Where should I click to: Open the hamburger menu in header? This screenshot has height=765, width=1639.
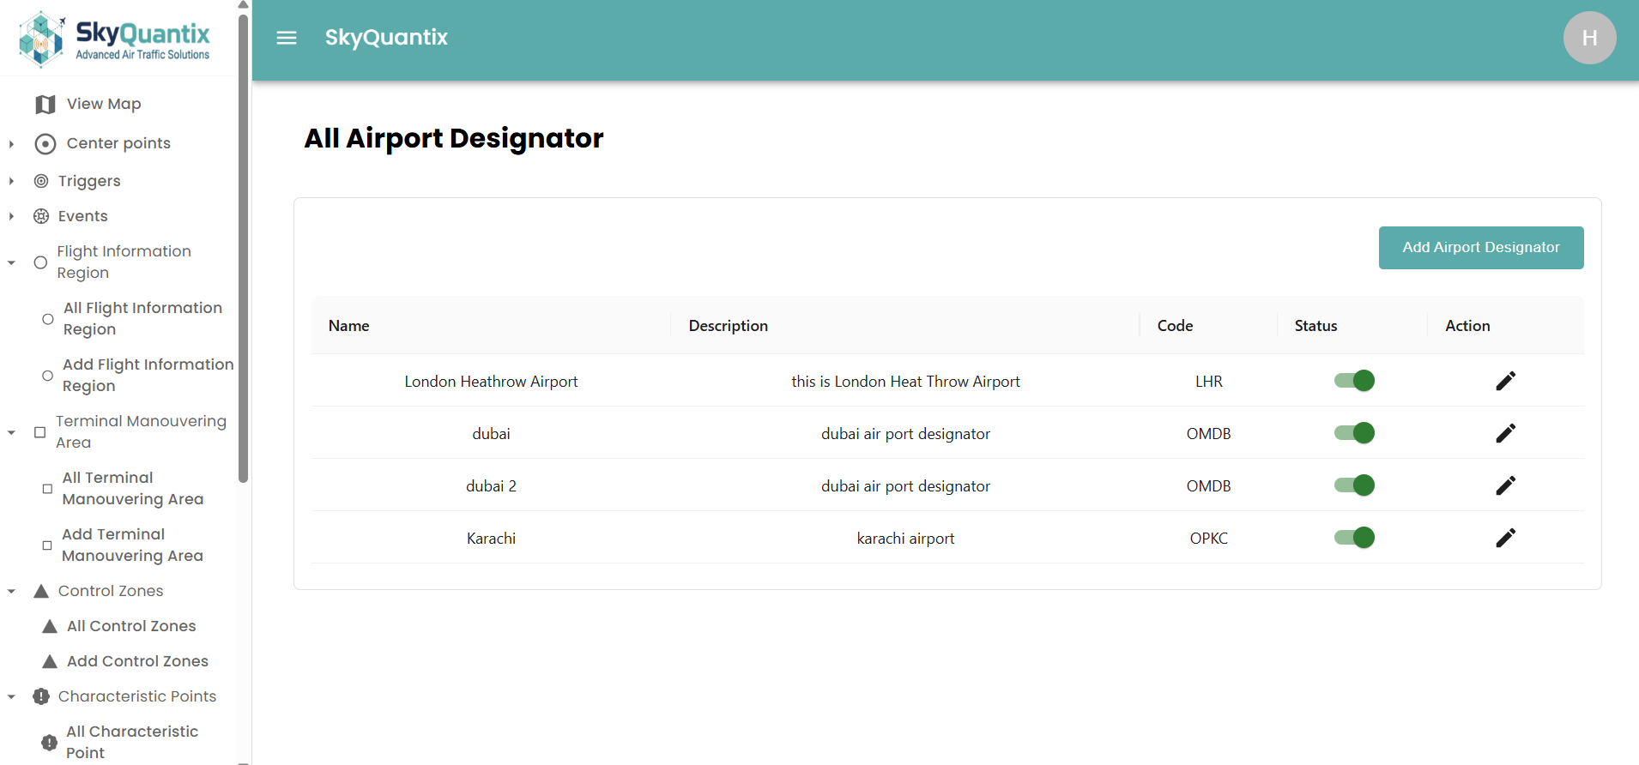[x=287, y=38]
